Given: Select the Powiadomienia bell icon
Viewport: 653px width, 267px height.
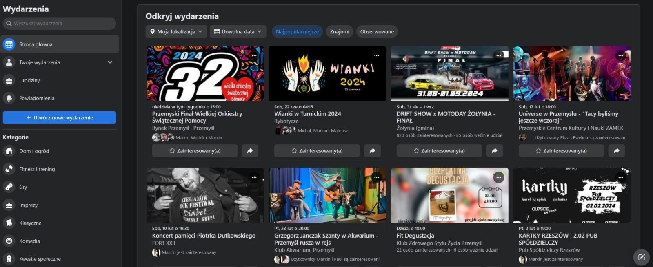Looking at the screenshot, I should point(9,98).
